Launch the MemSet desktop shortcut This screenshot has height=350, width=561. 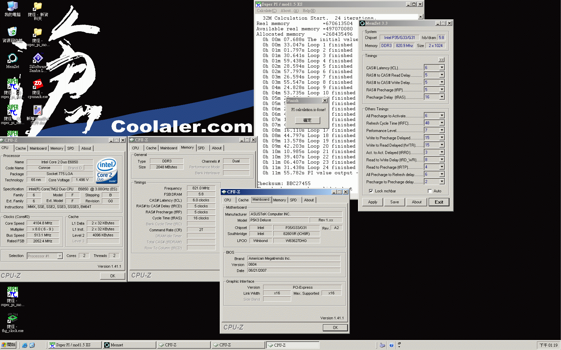tap(12, 61)
